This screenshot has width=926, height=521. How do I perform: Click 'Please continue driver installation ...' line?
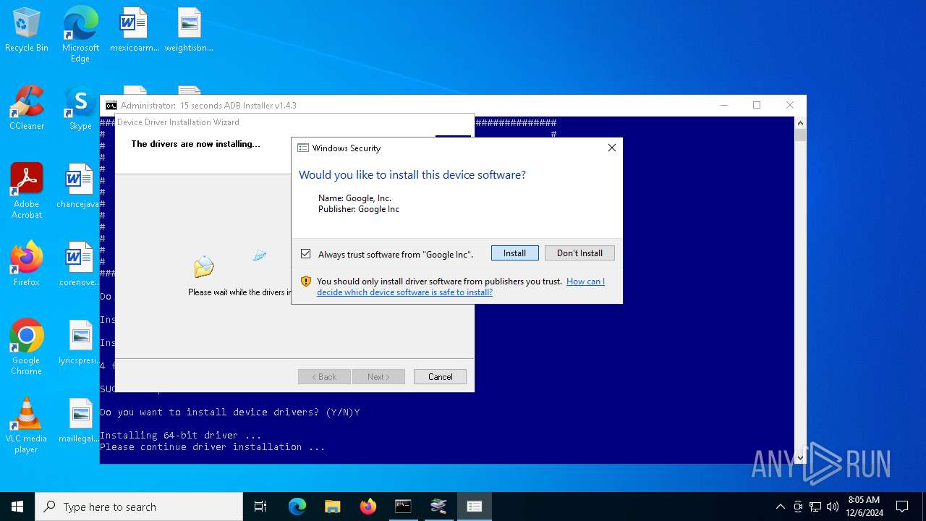coord(213,447)
